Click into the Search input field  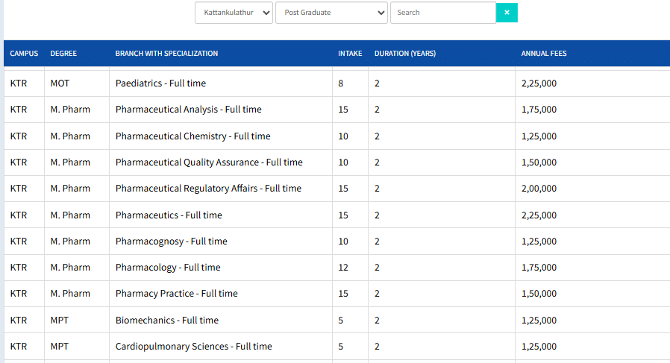pos(442,13)
